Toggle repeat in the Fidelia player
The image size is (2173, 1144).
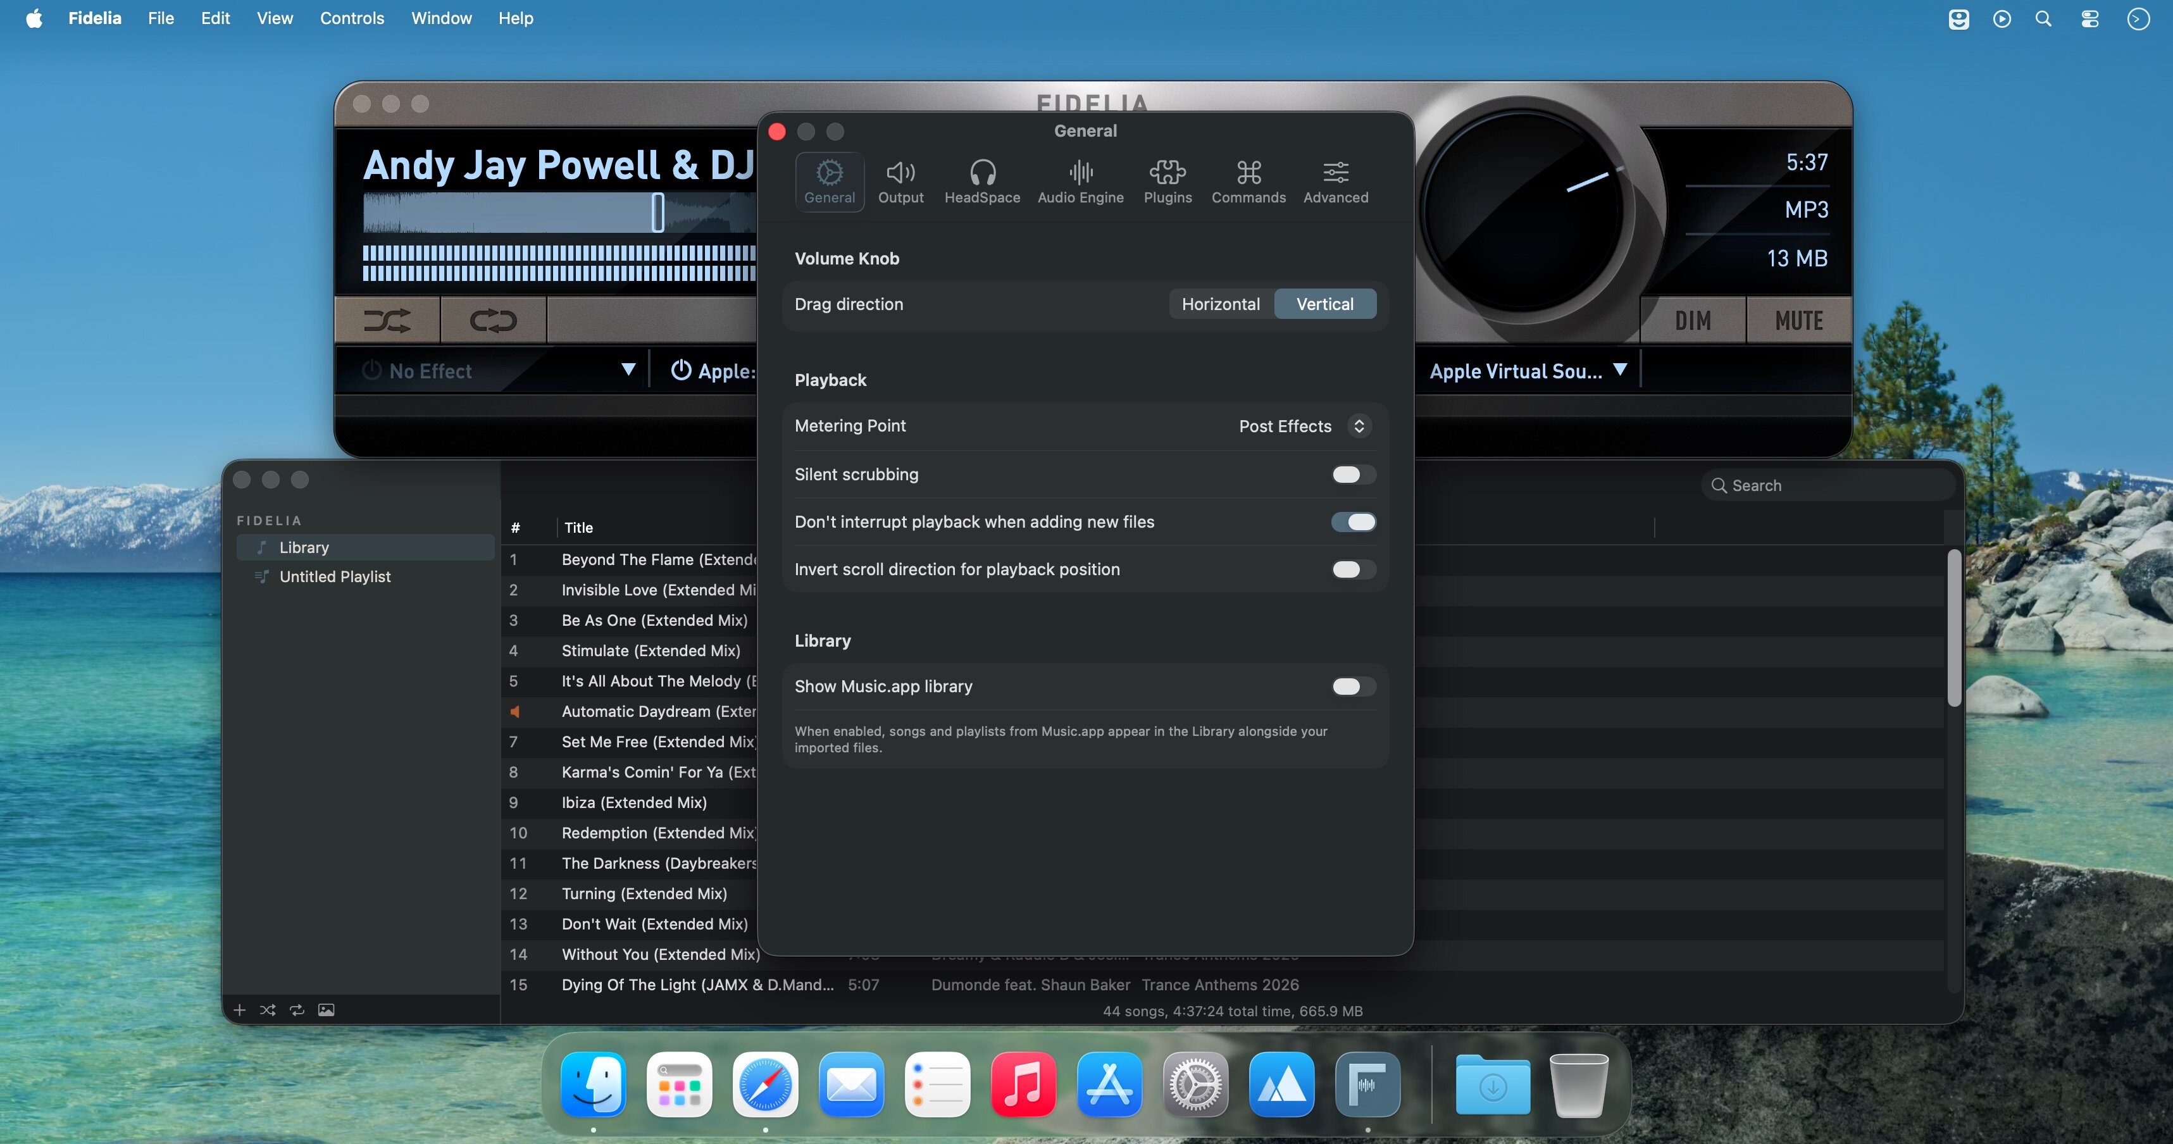(x=494, y=321)
